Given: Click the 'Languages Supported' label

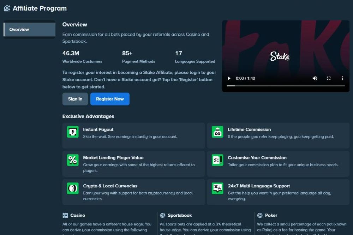Looking at the screenshot, I should click(195, 61).
